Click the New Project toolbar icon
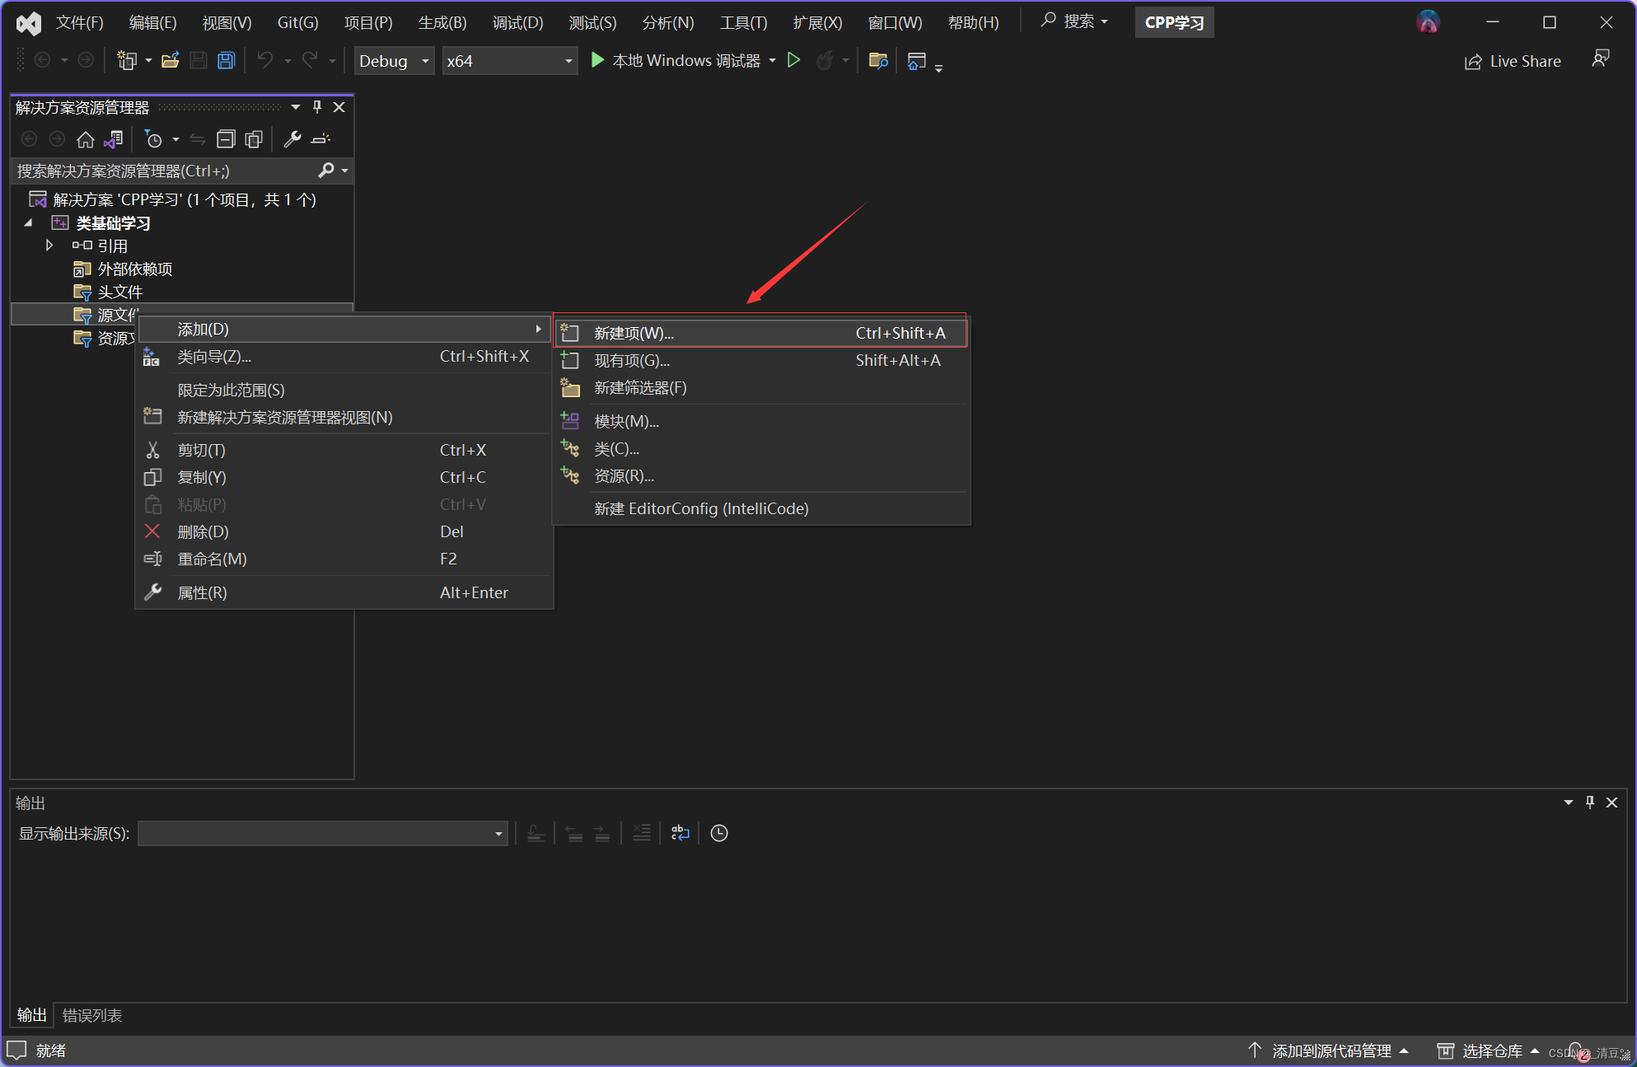Screen dimensions: 1637x1067 click(127, 61)
